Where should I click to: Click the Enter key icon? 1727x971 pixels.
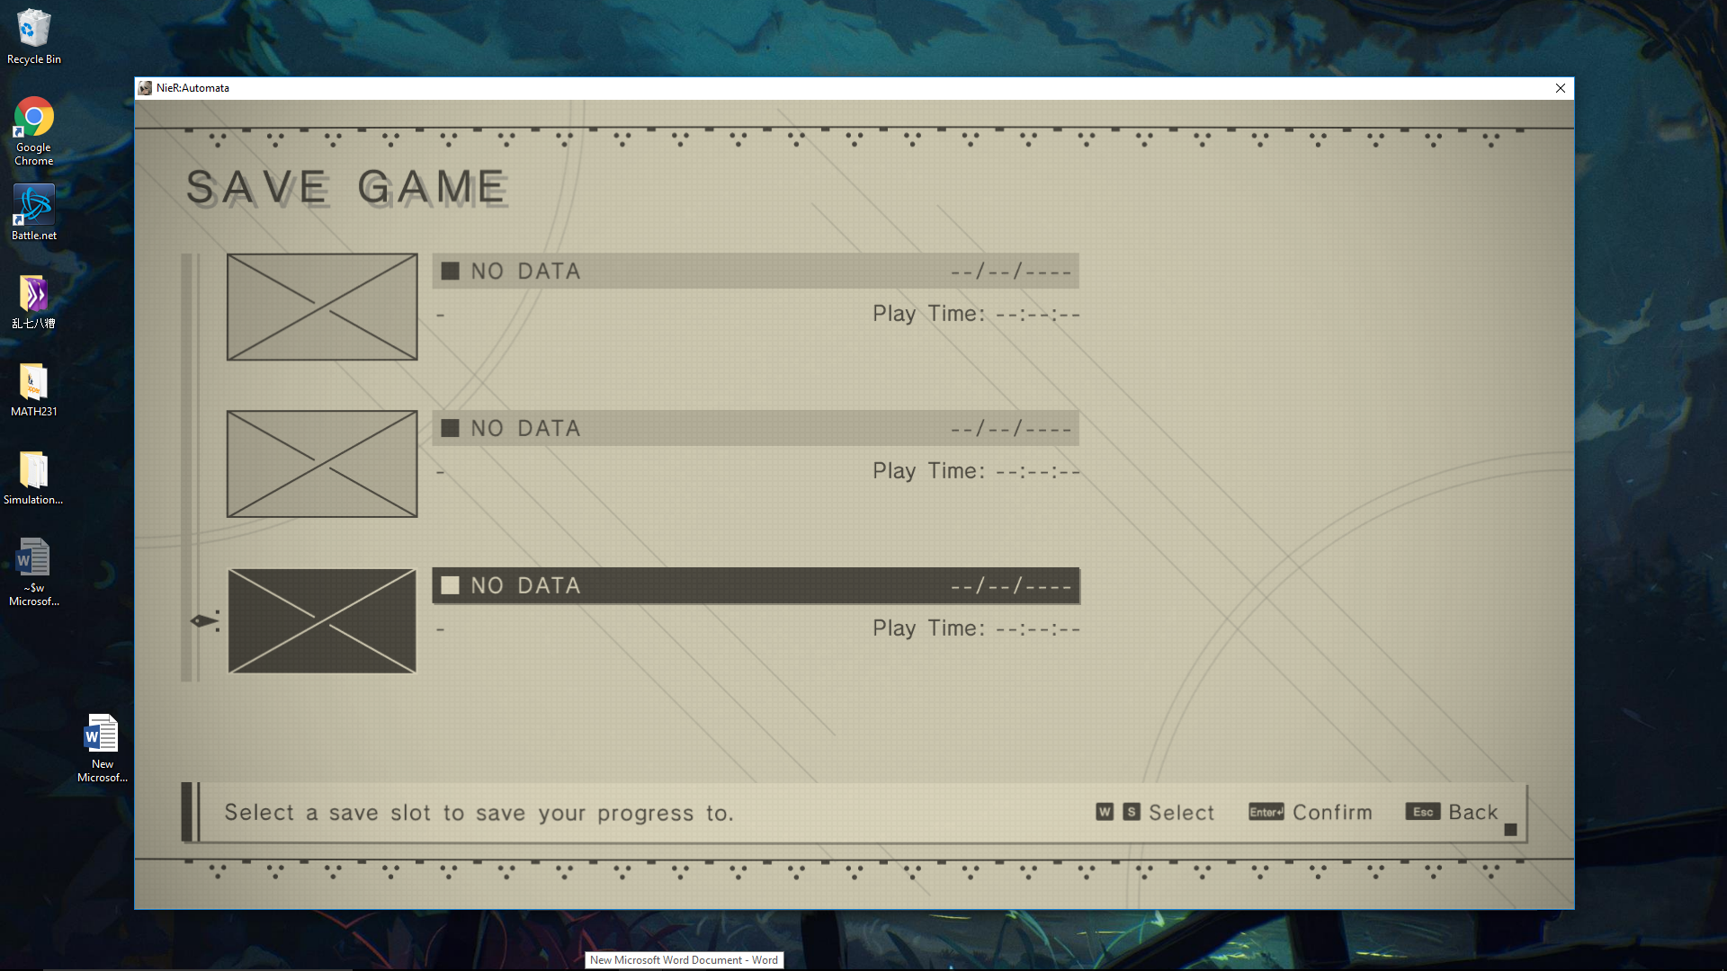click(x=1266, y=812)
